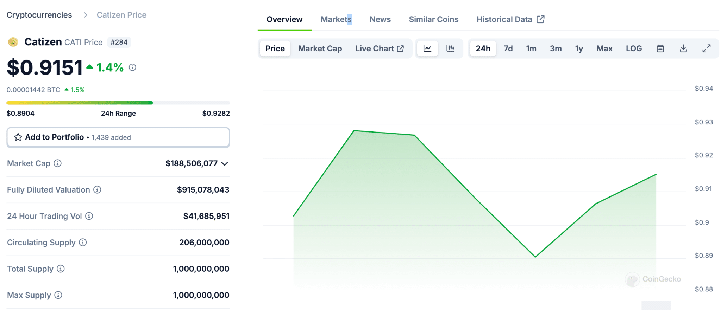Select the line chart view icon

coord(427,49)
